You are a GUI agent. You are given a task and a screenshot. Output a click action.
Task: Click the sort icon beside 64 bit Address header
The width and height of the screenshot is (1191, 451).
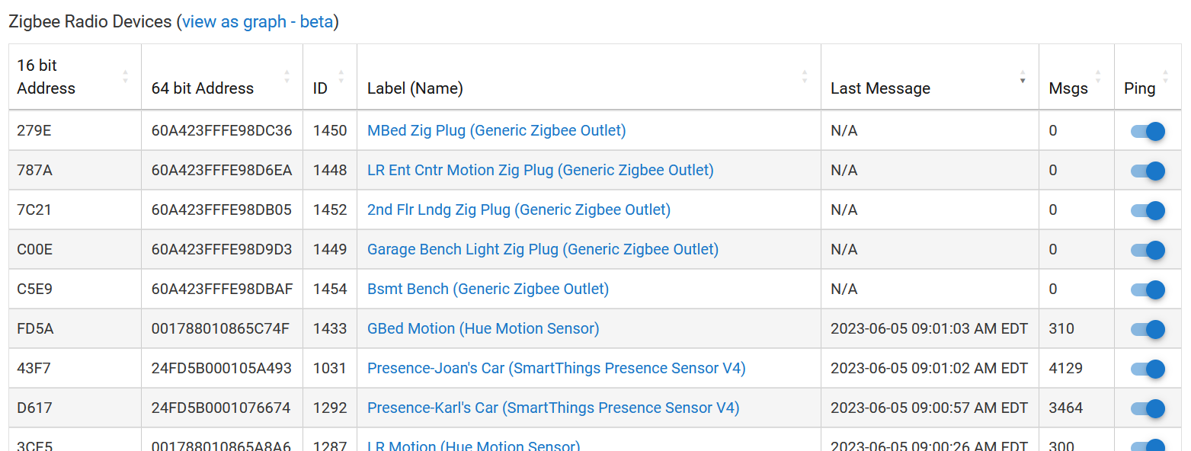pos(287,76)
